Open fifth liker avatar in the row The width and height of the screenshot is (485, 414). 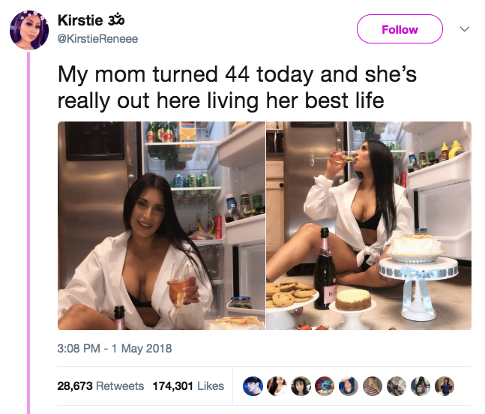click(x=349, y=386)
